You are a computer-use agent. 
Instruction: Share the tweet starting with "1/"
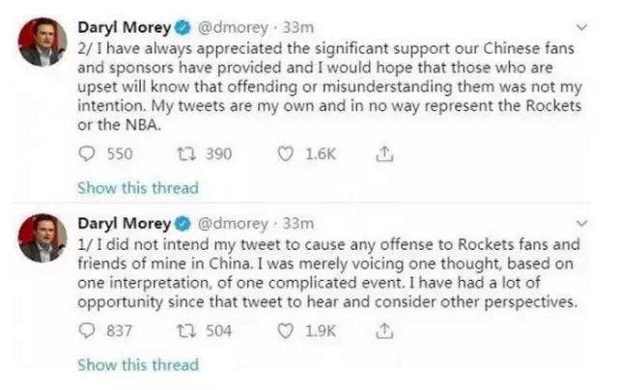[x=383, y=331]
